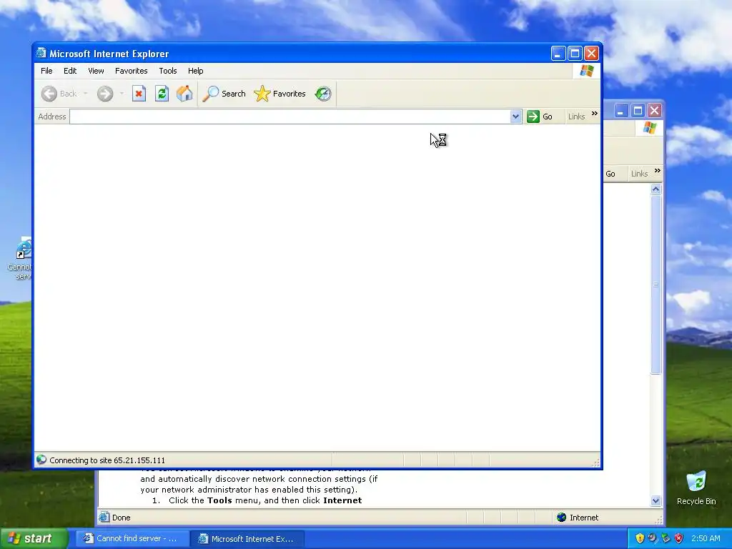
Task: Open the History clock icon
Action: [x=323, y=94]
